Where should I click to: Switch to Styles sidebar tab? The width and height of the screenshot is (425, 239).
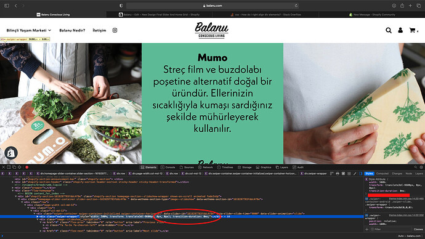[x=369, y=174]
